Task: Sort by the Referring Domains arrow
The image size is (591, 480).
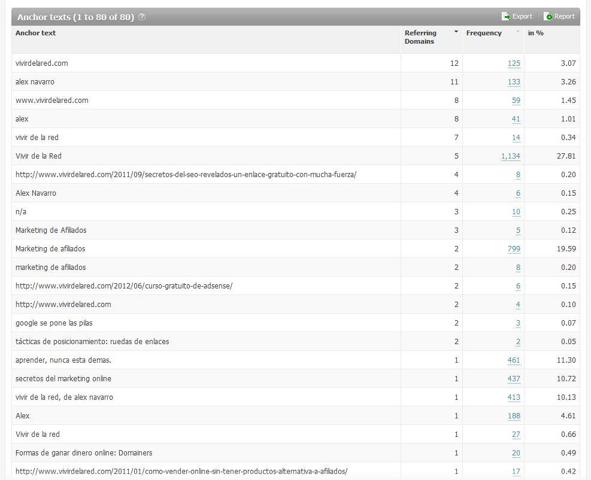Action: [x=456, y=32]
